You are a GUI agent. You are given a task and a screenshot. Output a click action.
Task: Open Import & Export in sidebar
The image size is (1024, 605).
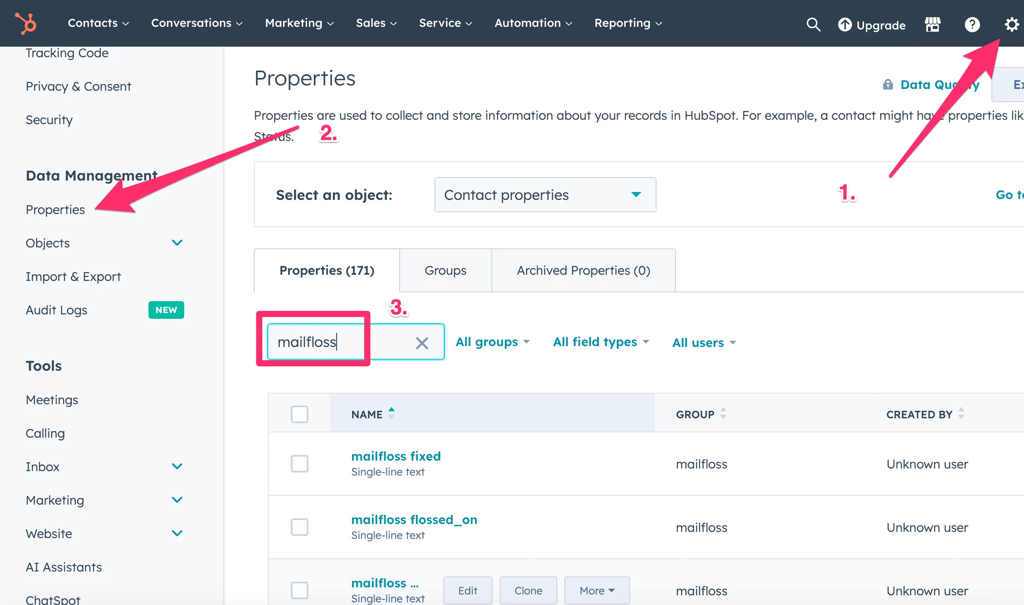click(x=73, y=277)
